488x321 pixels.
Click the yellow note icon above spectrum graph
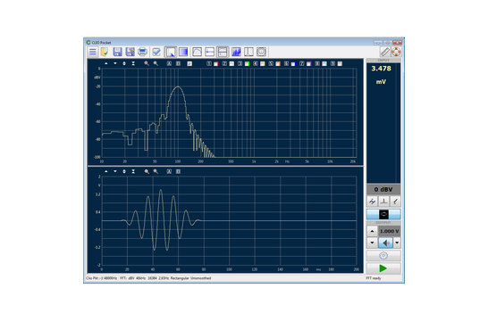coord(189,63)
